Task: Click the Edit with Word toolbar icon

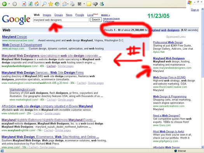Action: 80,4
